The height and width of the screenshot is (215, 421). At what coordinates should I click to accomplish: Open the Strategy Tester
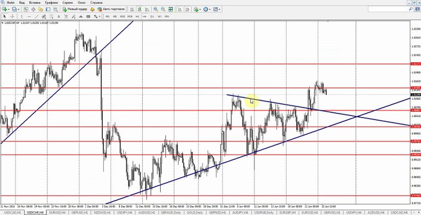pos(56,10)
